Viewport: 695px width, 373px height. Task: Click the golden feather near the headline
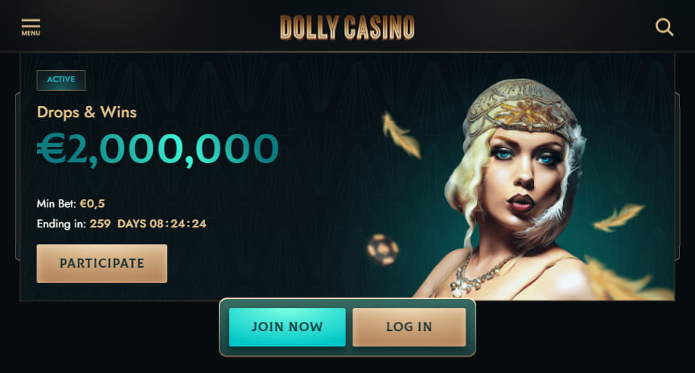pos(401,135)
